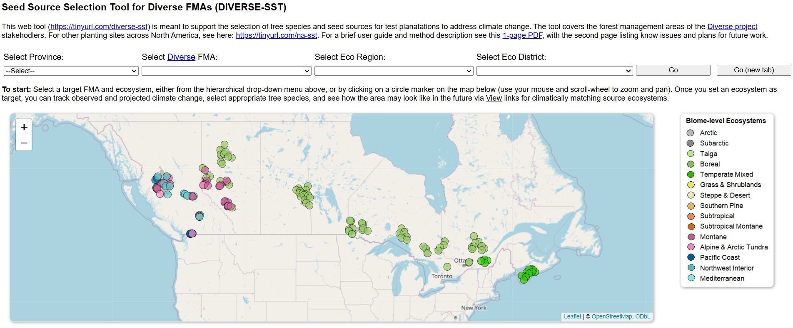
Task: Zoom out on the map
Action: pos(24,143)
